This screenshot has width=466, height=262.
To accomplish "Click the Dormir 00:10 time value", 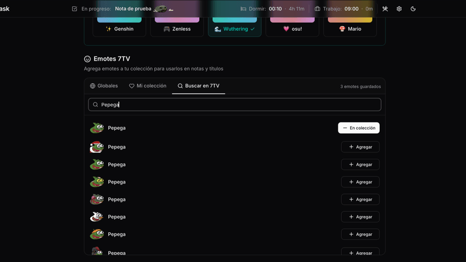I will pyautogui.click(x=275, y=9).
